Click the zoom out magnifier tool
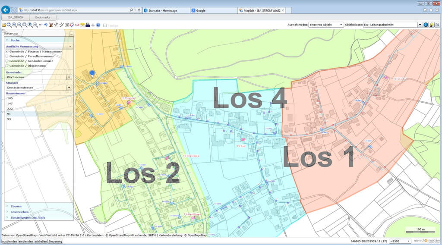The height and width of the screenshot is (245, 442). (x=19, y=25)
